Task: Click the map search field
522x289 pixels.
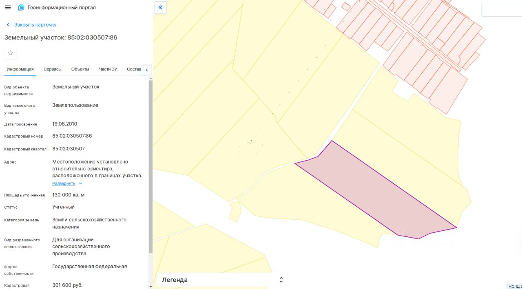Action: [x=502, y=10]
